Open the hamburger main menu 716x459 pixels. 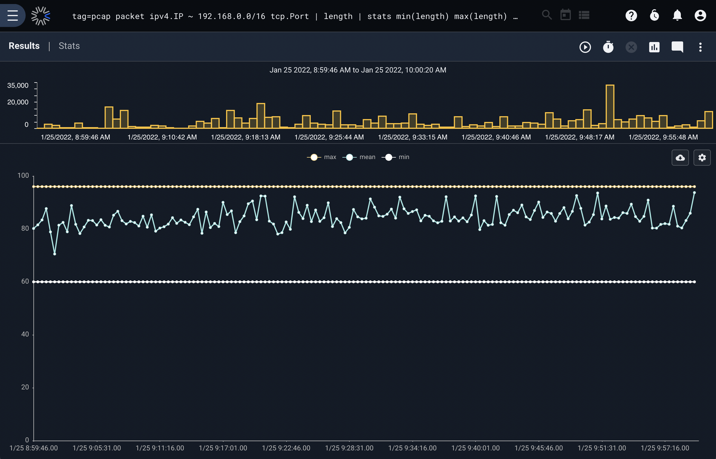click(x=13, y=16)
